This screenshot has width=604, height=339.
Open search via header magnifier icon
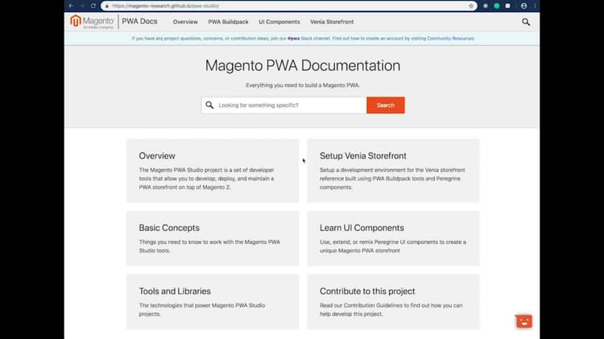(x=526, y=22)
